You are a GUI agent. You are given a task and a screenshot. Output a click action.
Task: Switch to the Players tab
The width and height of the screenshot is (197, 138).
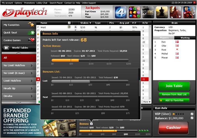[x=164, y=38]
